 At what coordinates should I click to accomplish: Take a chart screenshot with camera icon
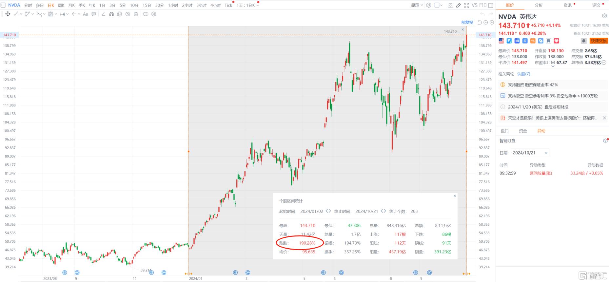[450, 5]
